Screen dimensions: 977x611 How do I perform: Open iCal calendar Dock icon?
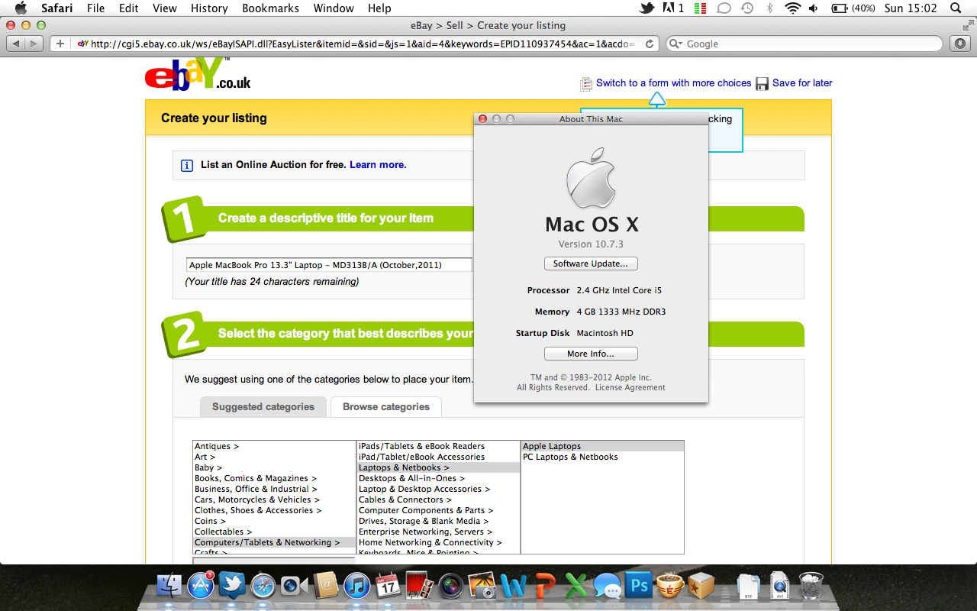(388, 586)
